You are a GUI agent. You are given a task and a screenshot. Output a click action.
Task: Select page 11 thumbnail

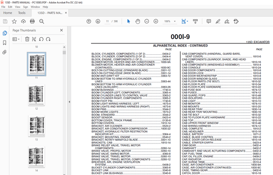point(37,64)
